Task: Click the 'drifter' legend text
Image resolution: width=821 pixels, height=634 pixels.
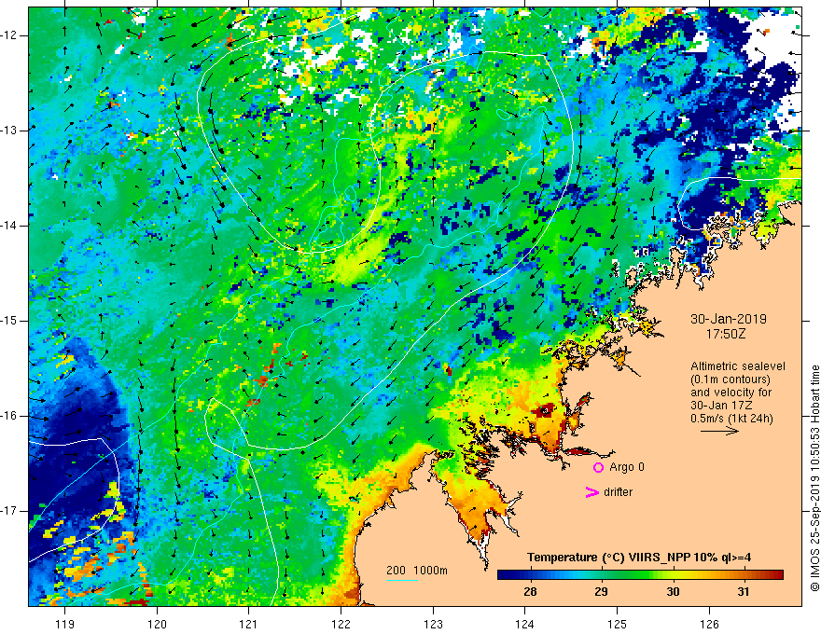Action: [x=618, y=492]
